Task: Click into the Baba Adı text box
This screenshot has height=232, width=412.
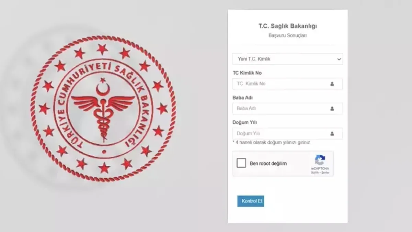Action: point(280,109)
